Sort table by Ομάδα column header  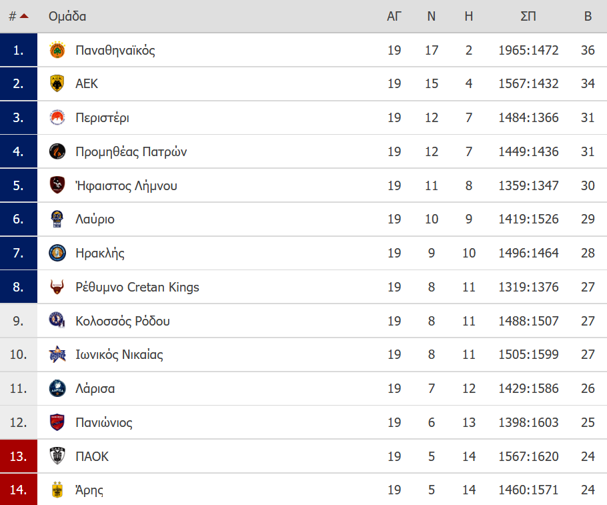pyautogui.click(x=67, y=16)
